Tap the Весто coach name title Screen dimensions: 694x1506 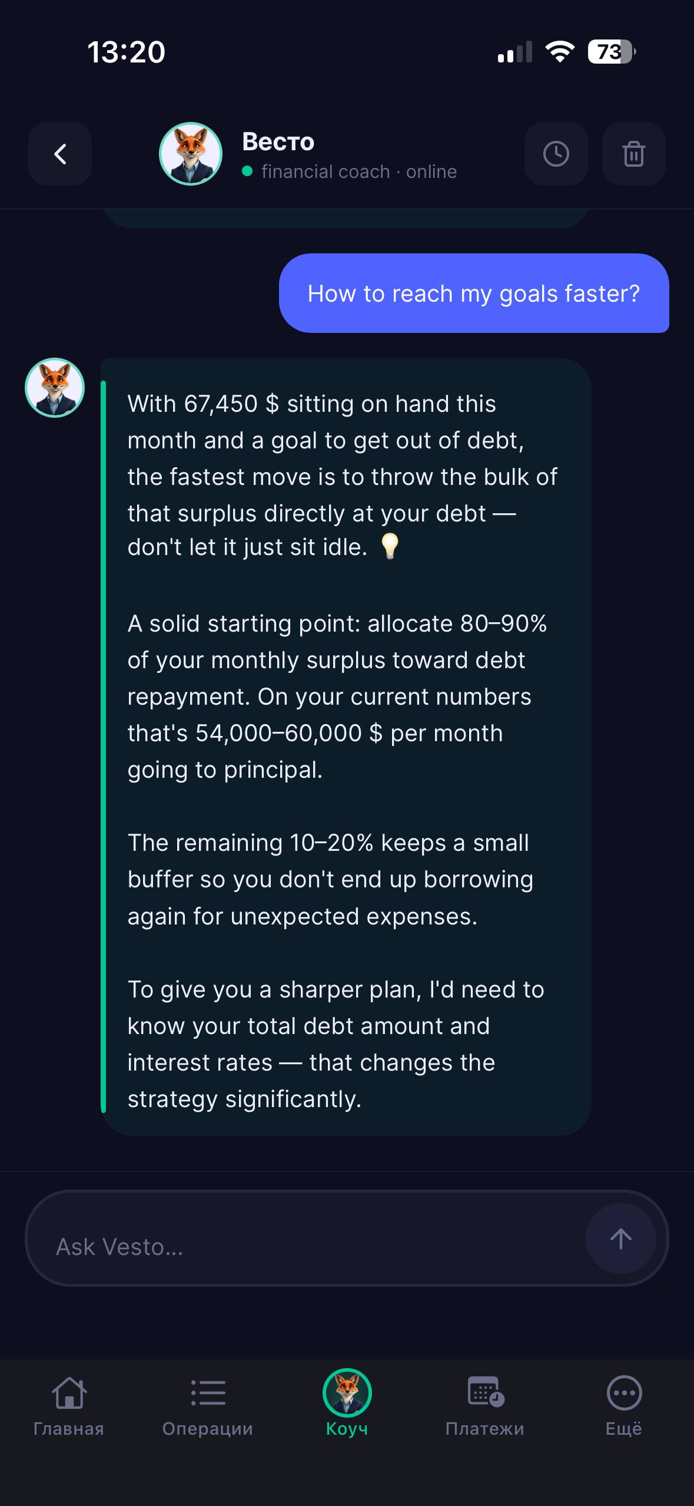tap(278, 141)
